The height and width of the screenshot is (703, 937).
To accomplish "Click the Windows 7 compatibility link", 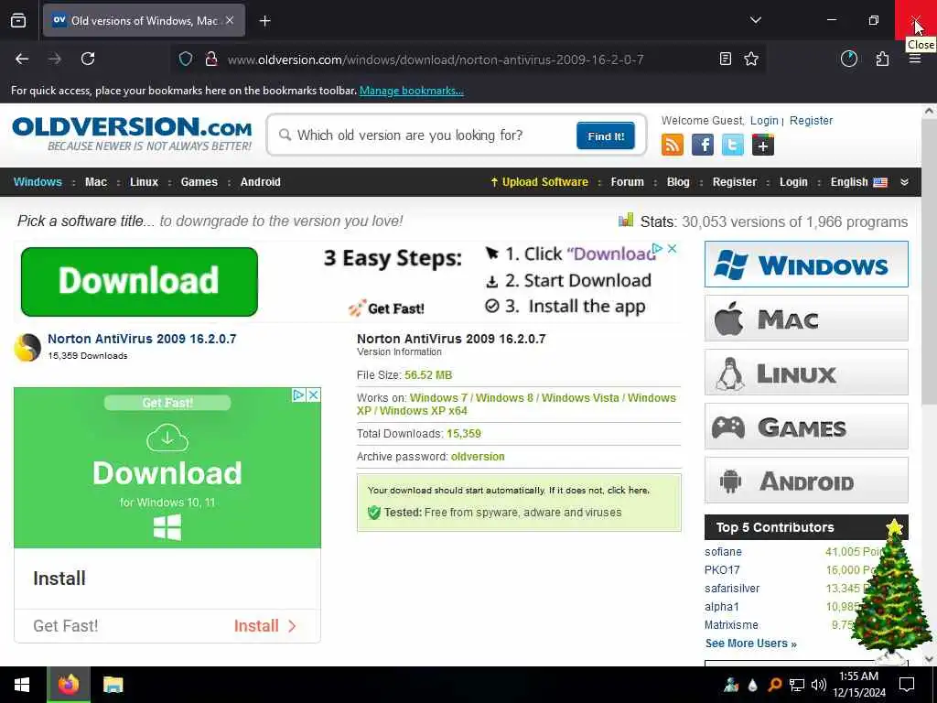I will click(x=438, y=397).
